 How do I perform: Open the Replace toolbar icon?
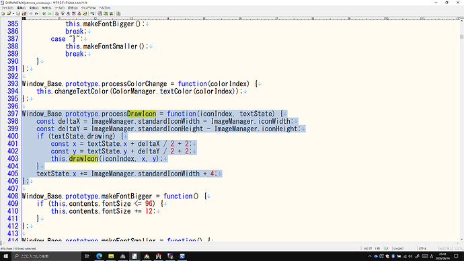pos(74,13)
